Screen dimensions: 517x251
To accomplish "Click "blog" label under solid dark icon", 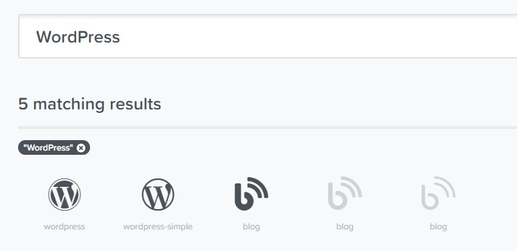I will point(251,227).
